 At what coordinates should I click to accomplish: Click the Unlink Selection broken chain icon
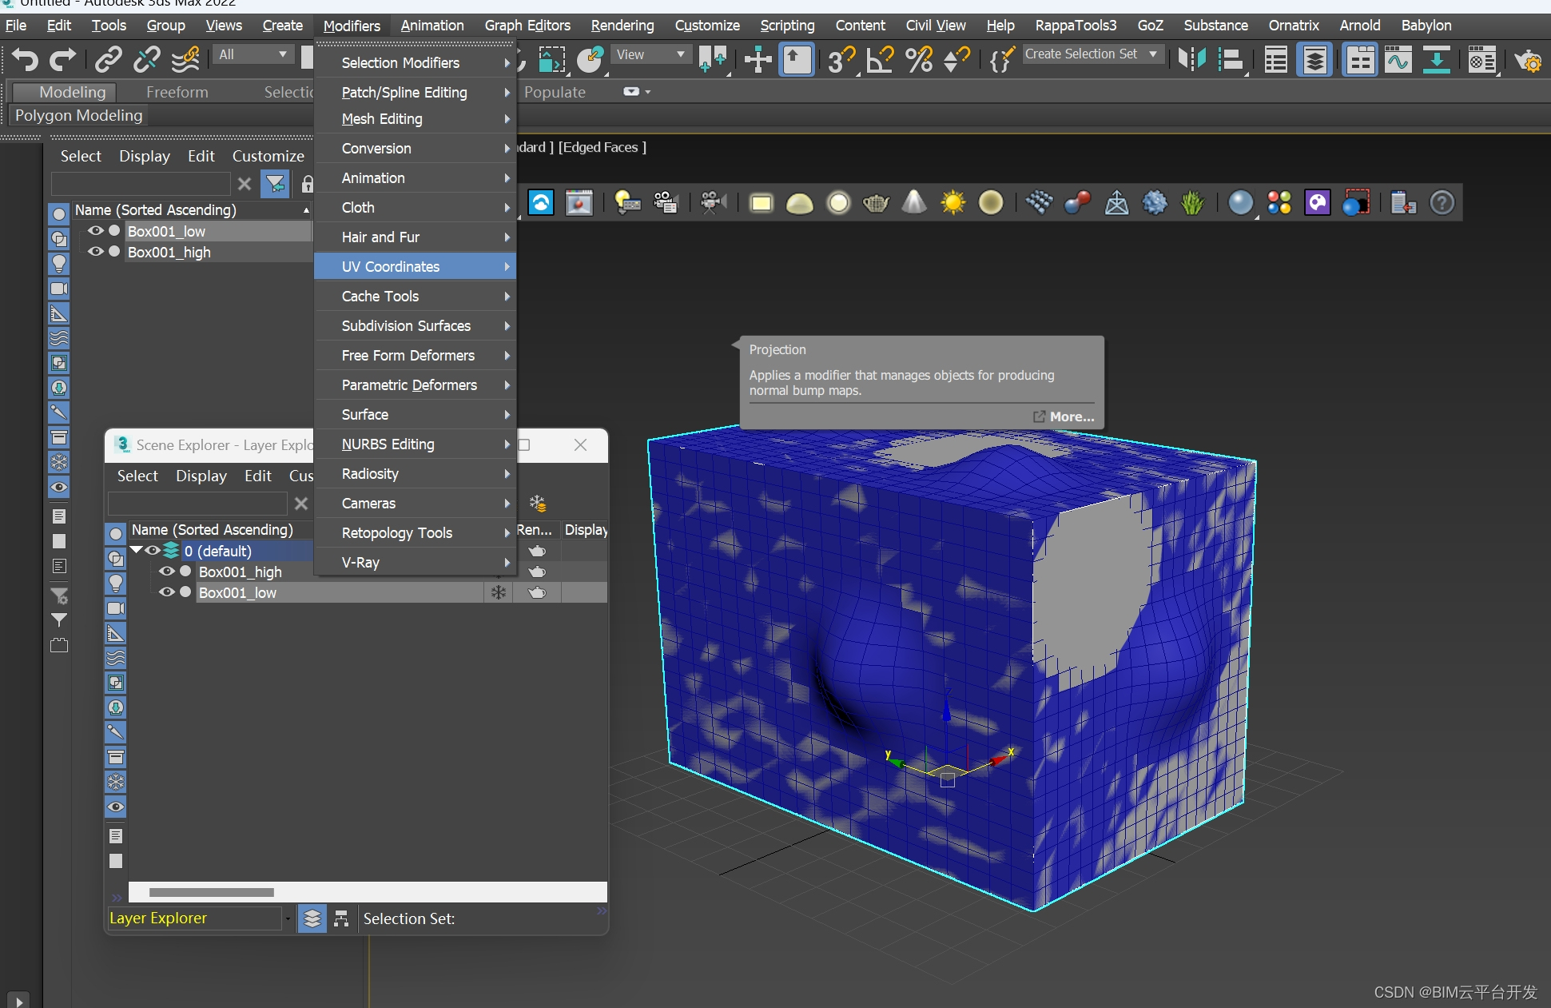point(146,59)
